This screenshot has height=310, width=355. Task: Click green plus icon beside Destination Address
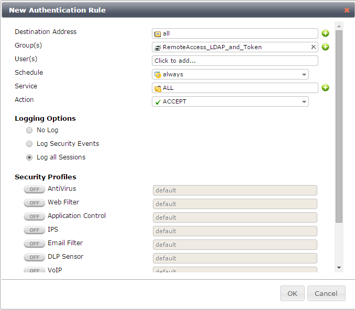point(325,33)
